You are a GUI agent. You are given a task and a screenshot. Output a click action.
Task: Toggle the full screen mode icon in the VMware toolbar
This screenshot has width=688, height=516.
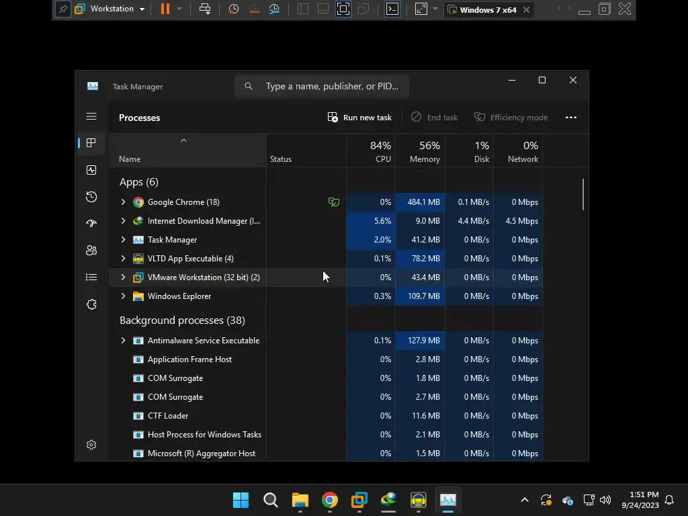tap(343, 9)
